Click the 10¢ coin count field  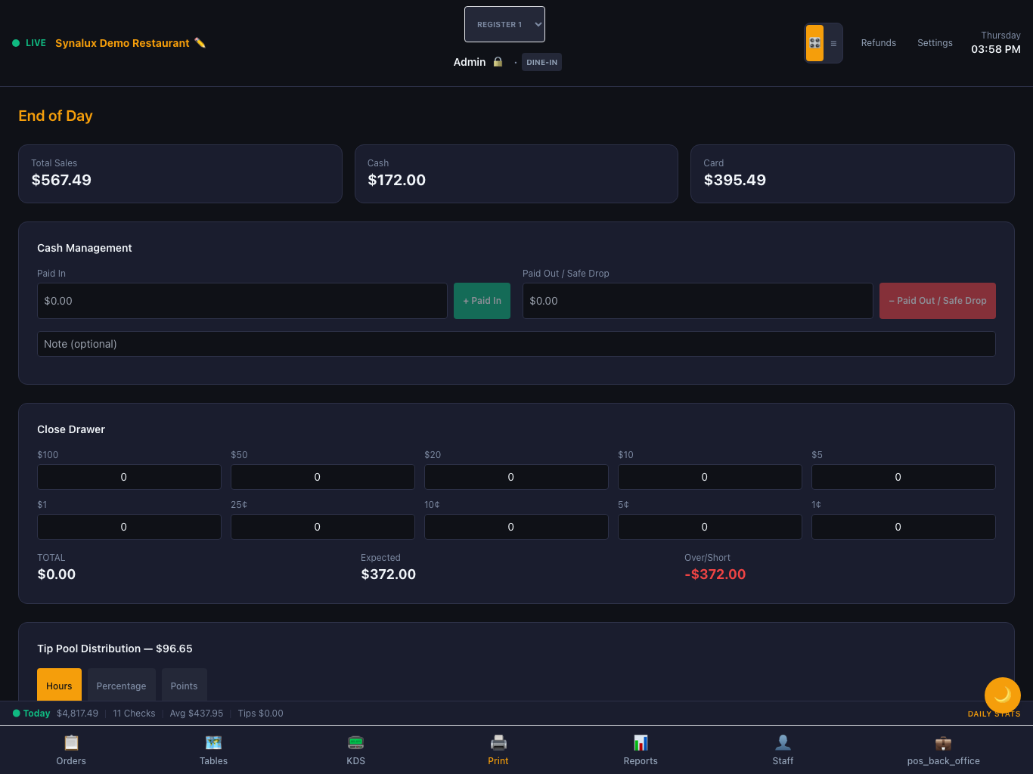(516, 527)
